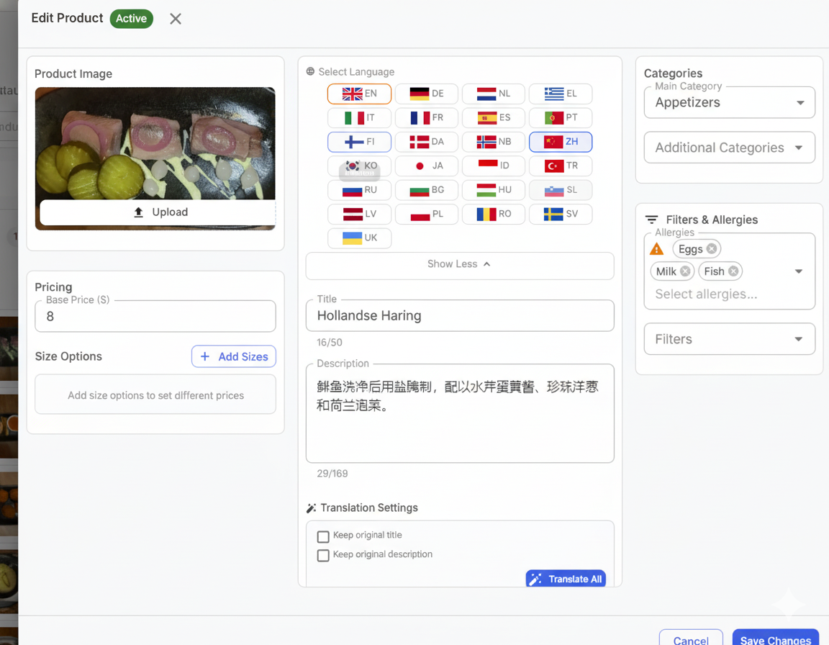Close the Edit Product dialog
The width and height of the screenshot is (829, 645).
pyautogui.click(x=176, y=19)
